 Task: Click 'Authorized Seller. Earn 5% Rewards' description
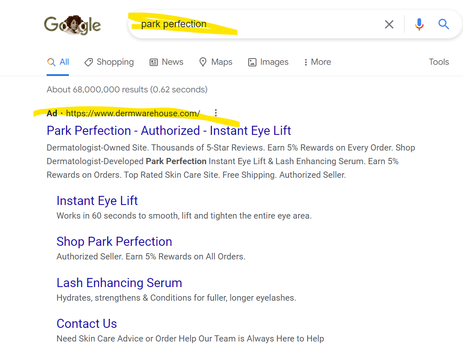pyautogui.click(x=151, y=257)
